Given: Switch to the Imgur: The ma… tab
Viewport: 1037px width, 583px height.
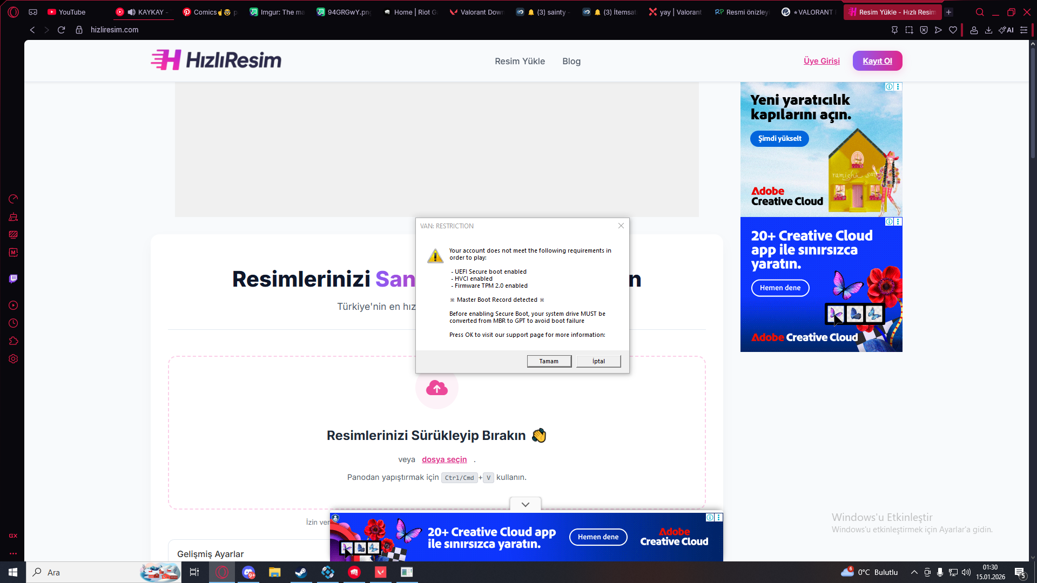Looking at the screenshot, I should (278, 12).
